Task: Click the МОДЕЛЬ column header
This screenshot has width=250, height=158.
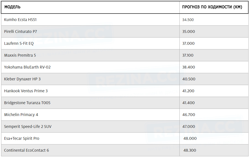Action: [12, 7]
